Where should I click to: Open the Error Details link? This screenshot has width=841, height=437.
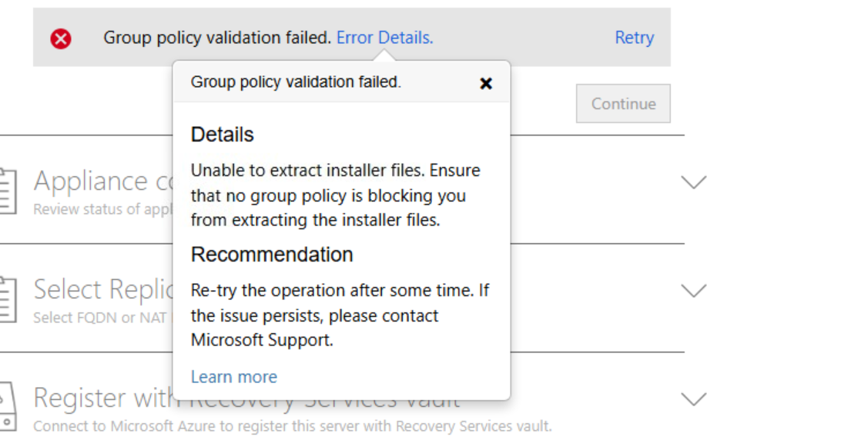click(x=384, y=37)
